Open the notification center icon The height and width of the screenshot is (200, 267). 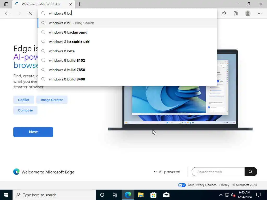click(258, 195)
